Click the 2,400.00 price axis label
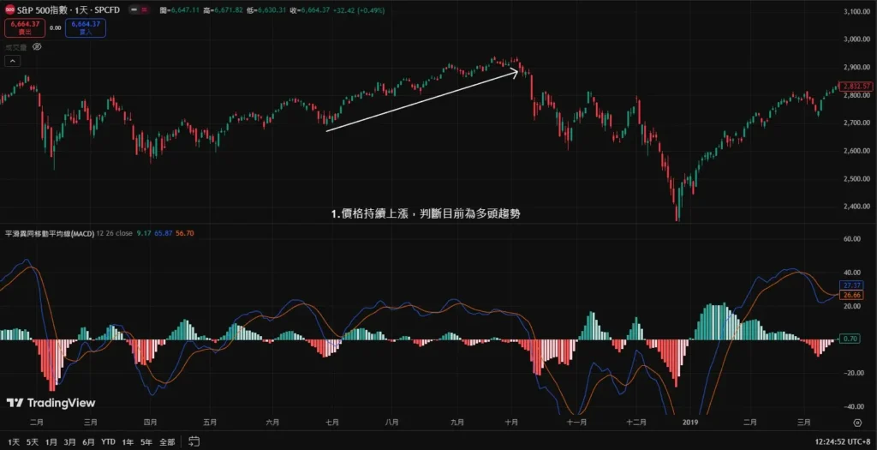The image size is (877, 450). coord(858,207)
